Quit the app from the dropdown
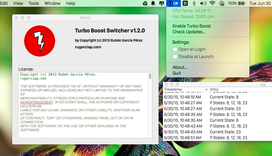The image size is (272, 156). click(177, 73)
